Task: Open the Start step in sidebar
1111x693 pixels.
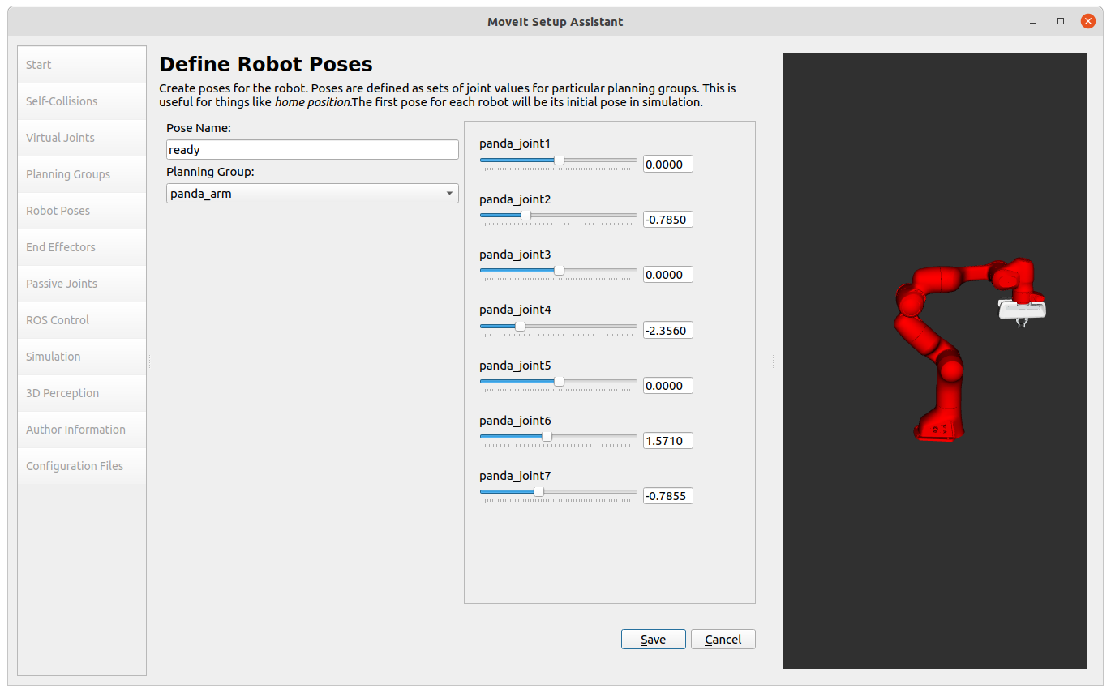Action: point(81,65)
